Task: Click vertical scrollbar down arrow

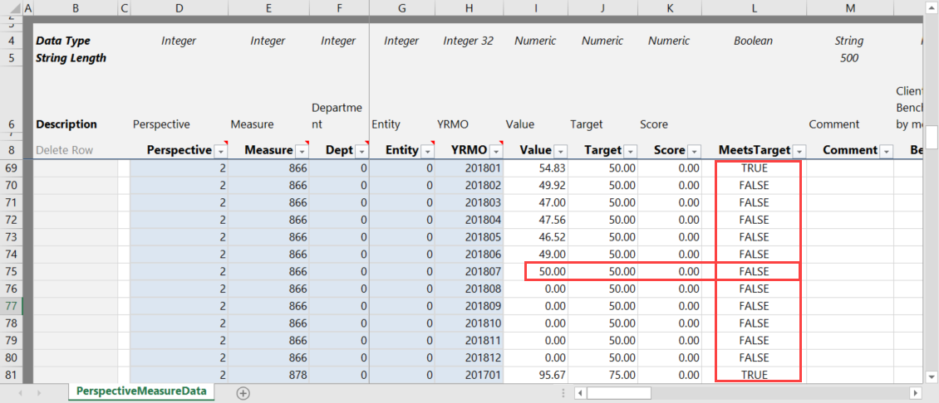Action: click(932, 376)
